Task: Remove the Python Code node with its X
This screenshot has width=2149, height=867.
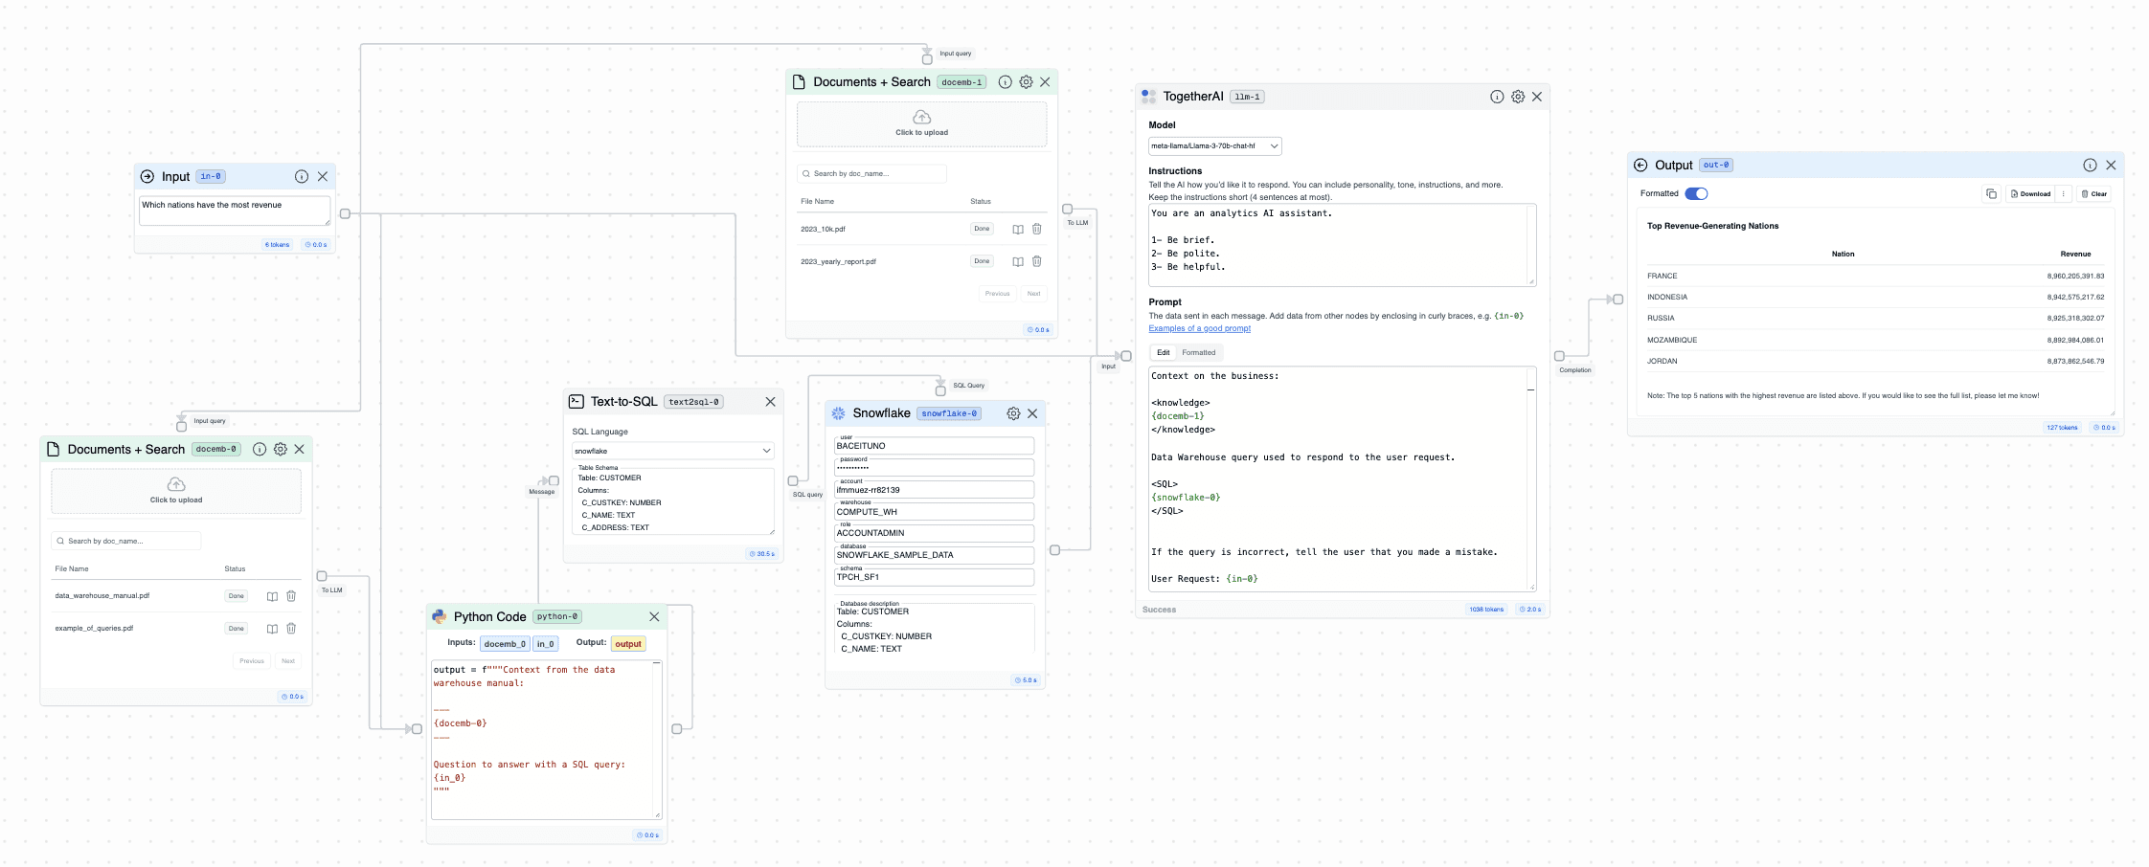Action: (x=654, y=617)
